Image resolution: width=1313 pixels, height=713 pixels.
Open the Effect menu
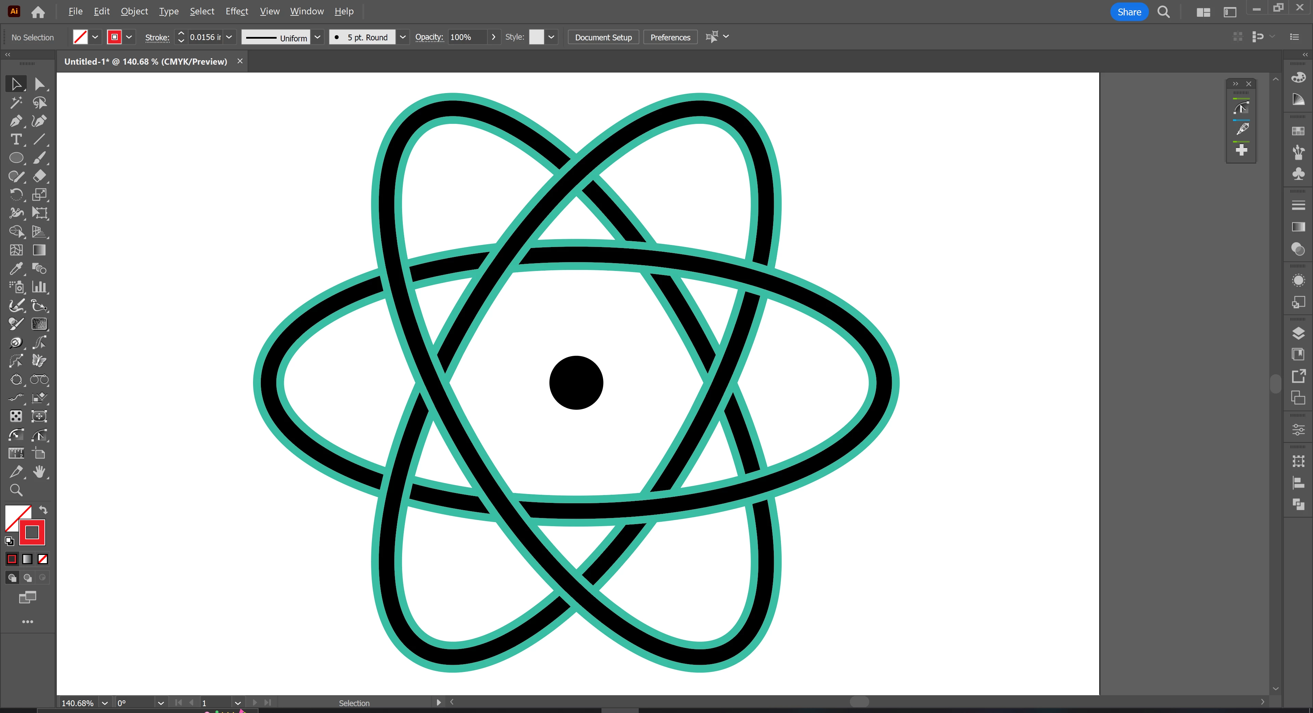click(x=237, y=11)
